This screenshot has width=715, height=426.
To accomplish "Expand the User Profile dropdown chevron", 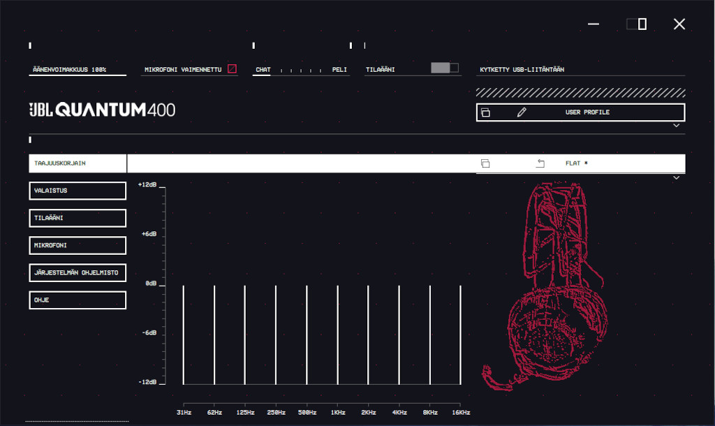I will pyautogui.click(x=676, y=126).
